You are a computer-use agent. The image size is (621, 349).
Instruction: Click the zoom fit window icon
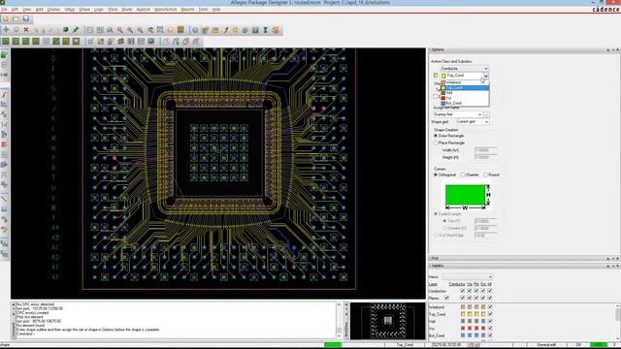160,30
